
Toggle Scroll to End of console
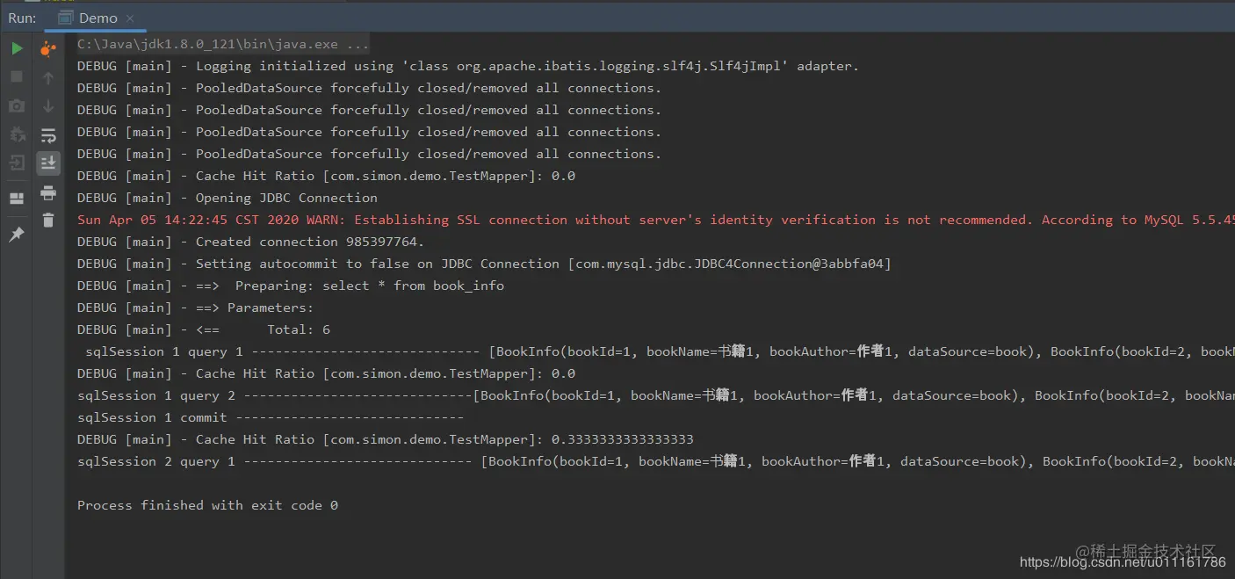click(48, 163)
